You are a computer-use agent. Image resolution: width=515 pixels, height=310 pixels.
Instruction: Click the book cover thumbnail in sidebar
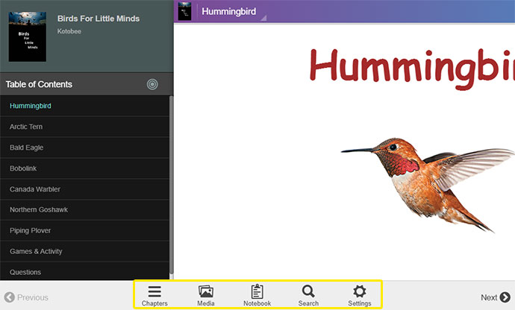coord(27,37)
